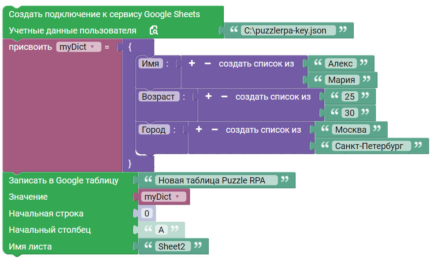The height and width of the screenshot is (261, 433).
Task: Select the Город dictionary key field
Action: 154,129
